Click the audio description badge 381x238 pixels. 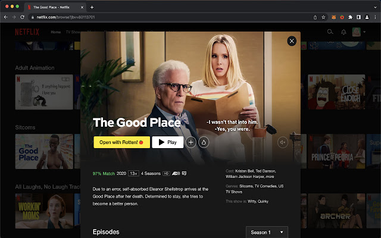176,173
